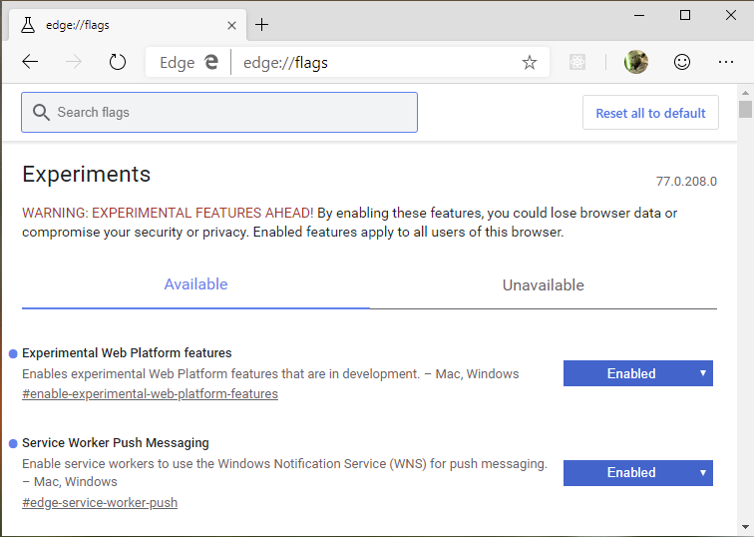Send feedback using the smiley icon
The image size is (754, 537).
(682, 62)
